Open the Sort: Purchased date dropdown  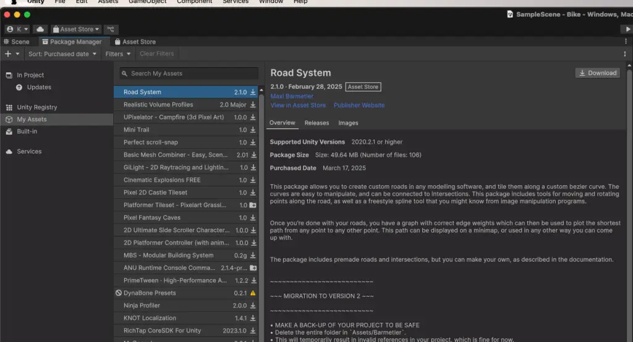[62, 54]
